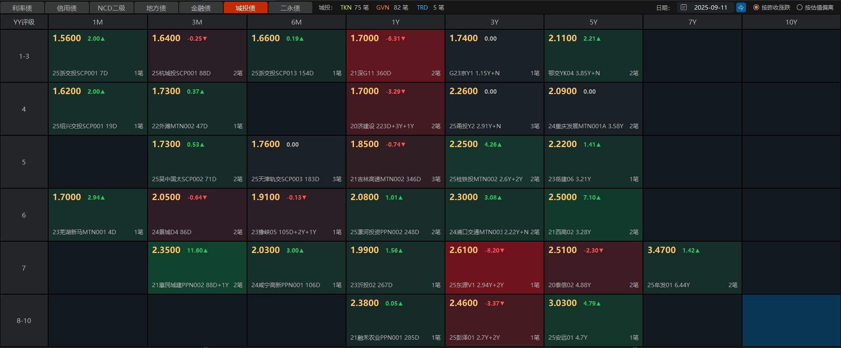Click the 今 (today) button

click(741, 7)
